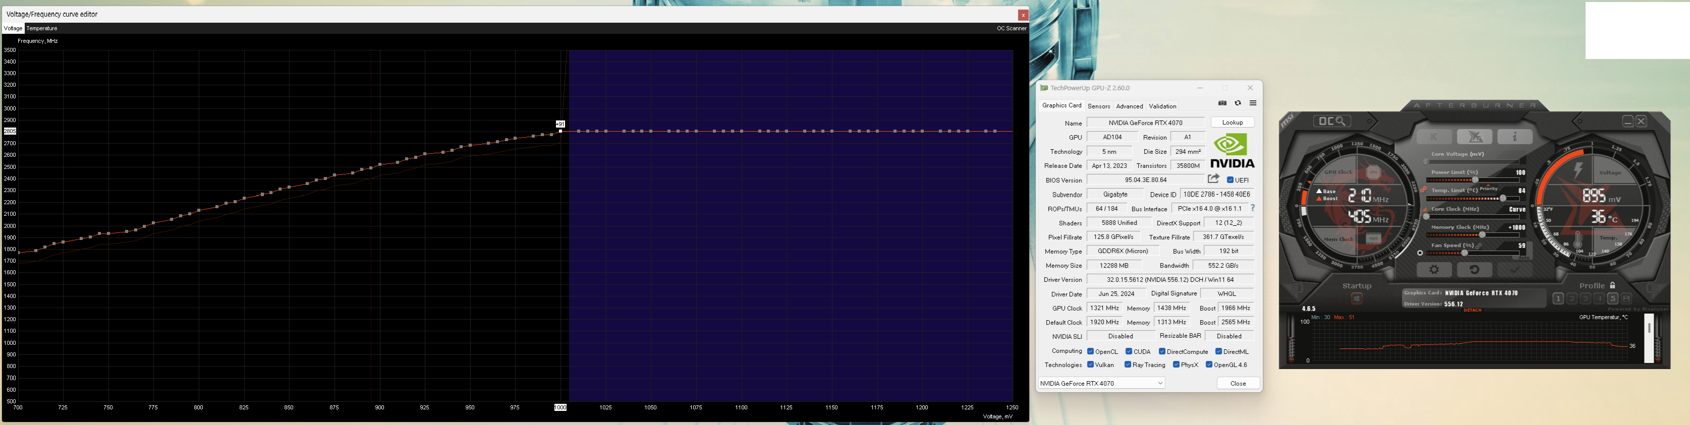Click the Priority marker under Temp. Limit
The height and width of the screenshot is (425, 1690).
(x=1488, y=188)
